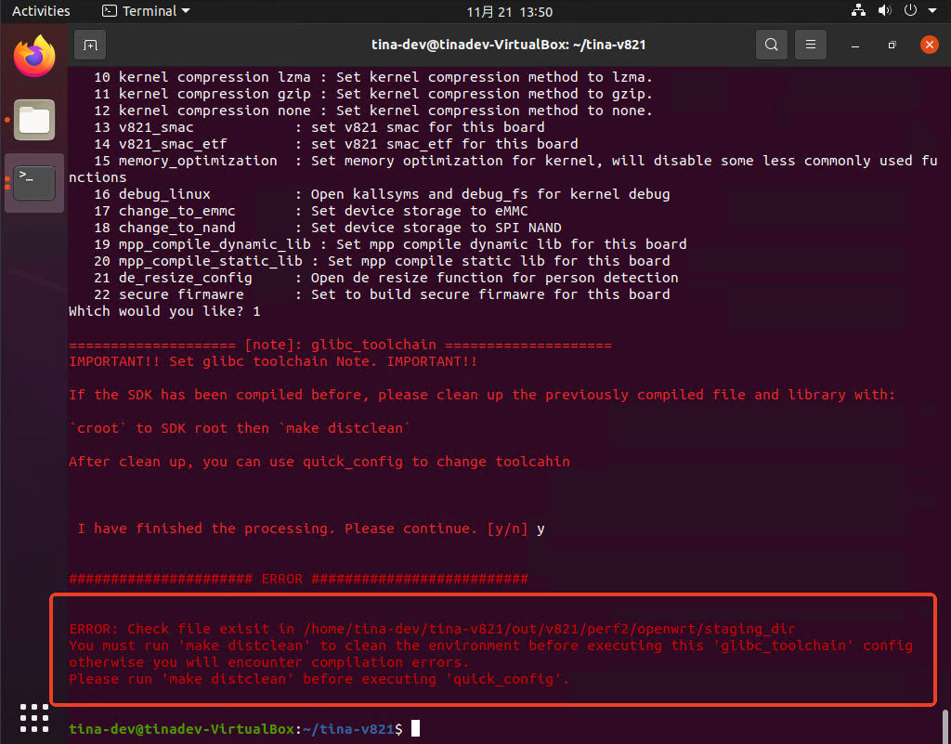Click the Terminal icon in the dock

[x=34, y=182]
